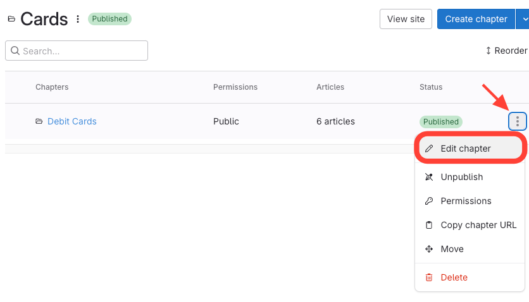This screenshot has width=529, height=302.
Task: Choose Copy chapter URL menu option
Action: point(478,226)
